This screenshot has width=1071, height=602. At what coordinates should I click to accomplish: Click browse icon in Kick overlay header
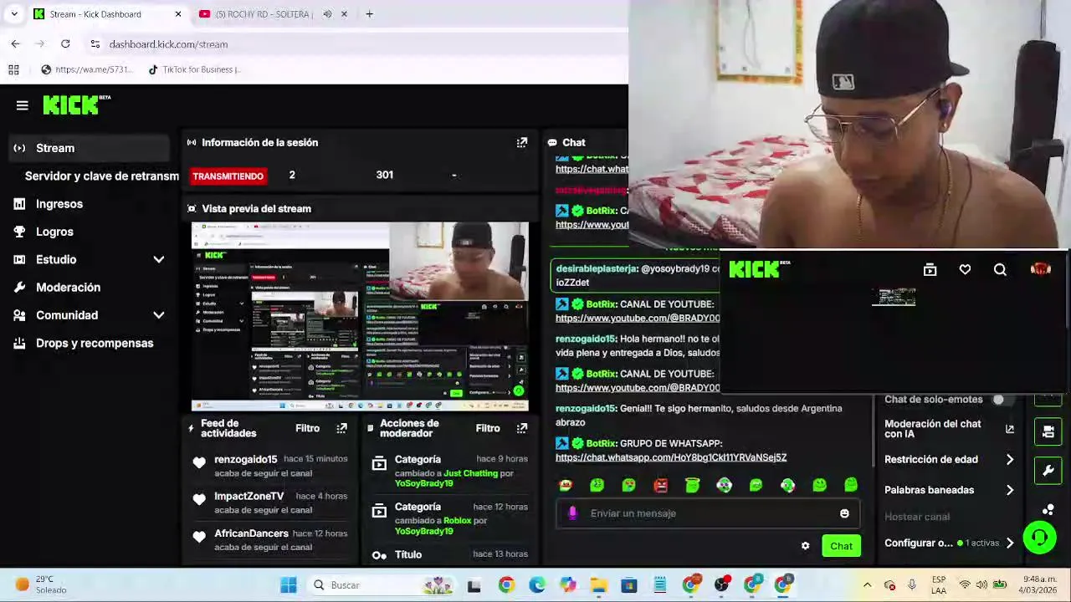[930, 269]
